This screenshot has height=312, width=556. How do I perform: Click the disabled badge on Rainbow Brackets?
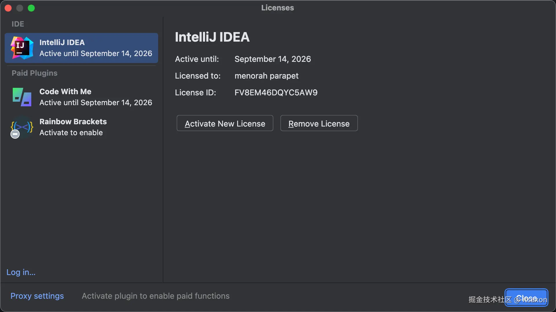pyautogui.click(x=15, y=134)
